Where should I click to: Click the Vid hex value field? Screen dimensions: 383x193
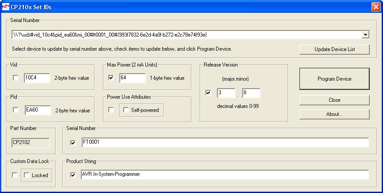pos(37,78)
